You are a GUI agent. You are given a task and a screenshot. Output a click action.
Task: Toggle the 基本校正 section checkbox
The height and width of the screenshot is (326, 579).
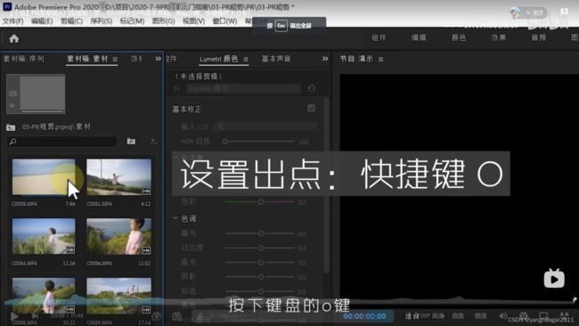pos(311,108)
